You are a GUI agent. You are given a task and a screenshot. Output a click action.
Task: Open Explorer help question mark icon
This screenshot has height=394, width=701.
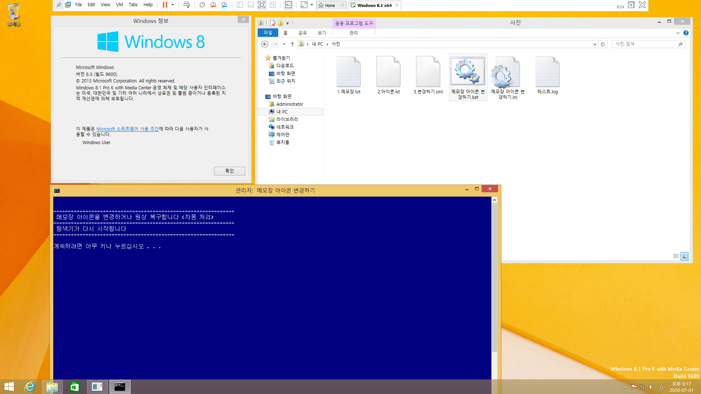pos(686,33)
